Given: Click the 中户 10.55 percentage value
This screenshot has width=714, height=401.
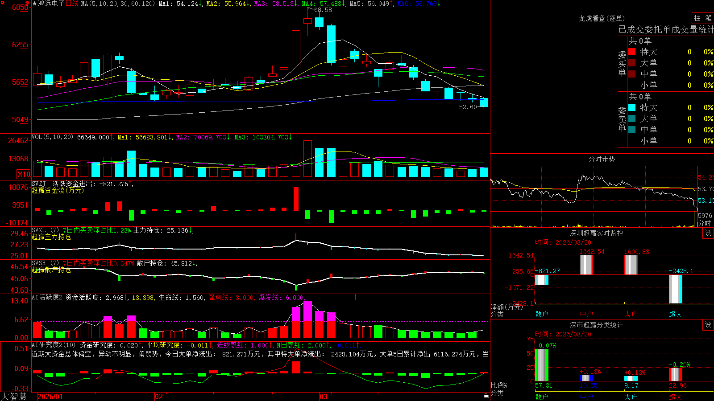Looking at the screenshot, I should tap(588, 385).
